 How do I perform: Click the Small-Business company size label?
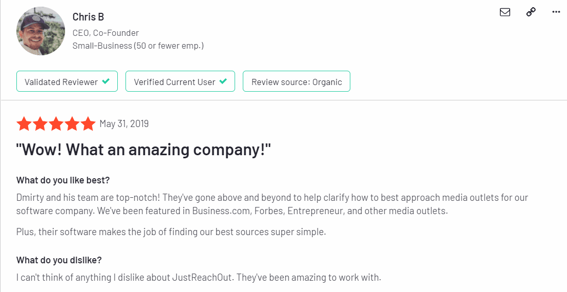[138, 46]
